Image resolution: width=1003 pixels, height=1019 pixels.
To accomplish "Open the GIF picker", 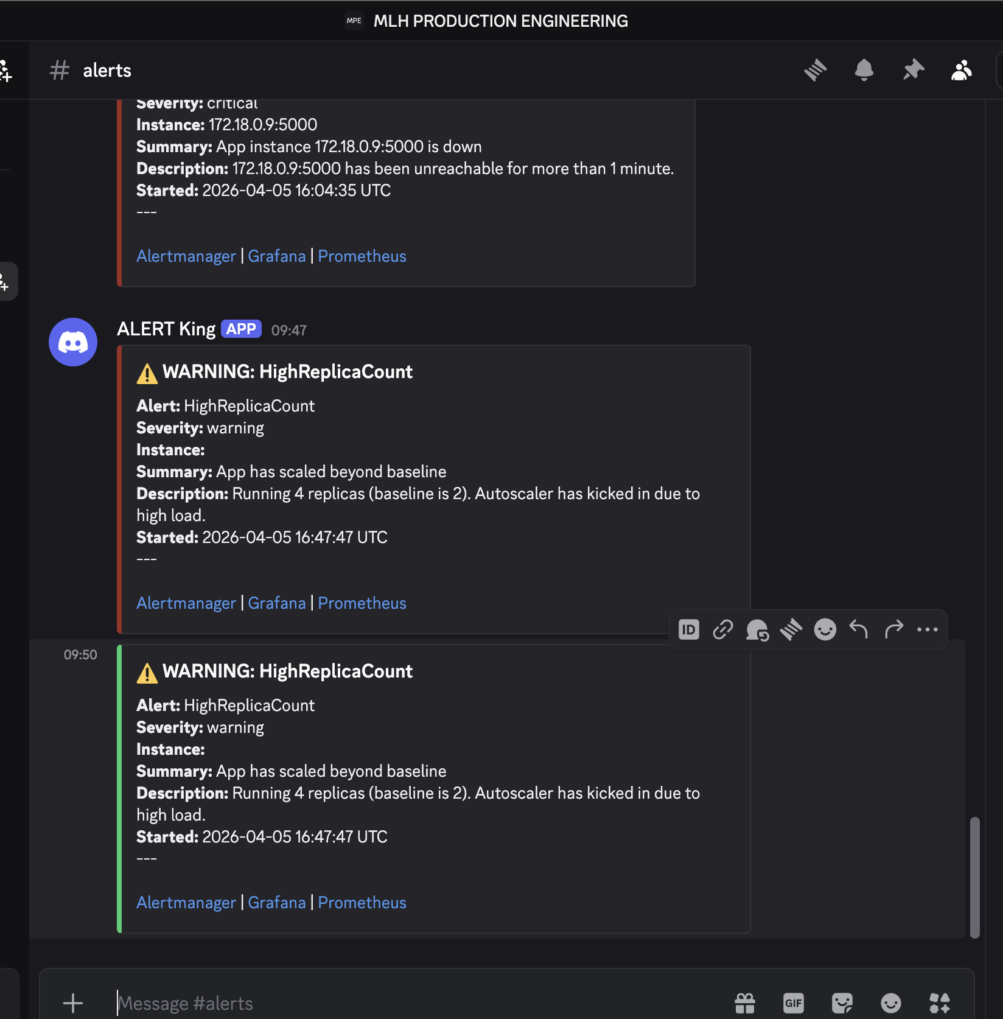I will (x=794, y=1003).
